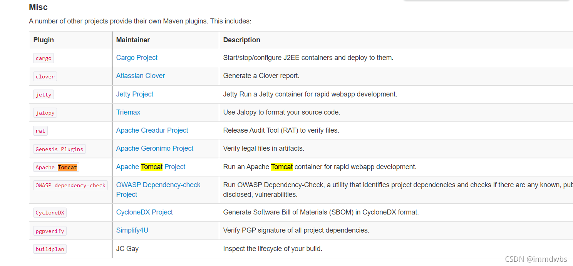Click the 'Generate a Clover report.' description
The image size is (573, 266).
pos(261,76)
